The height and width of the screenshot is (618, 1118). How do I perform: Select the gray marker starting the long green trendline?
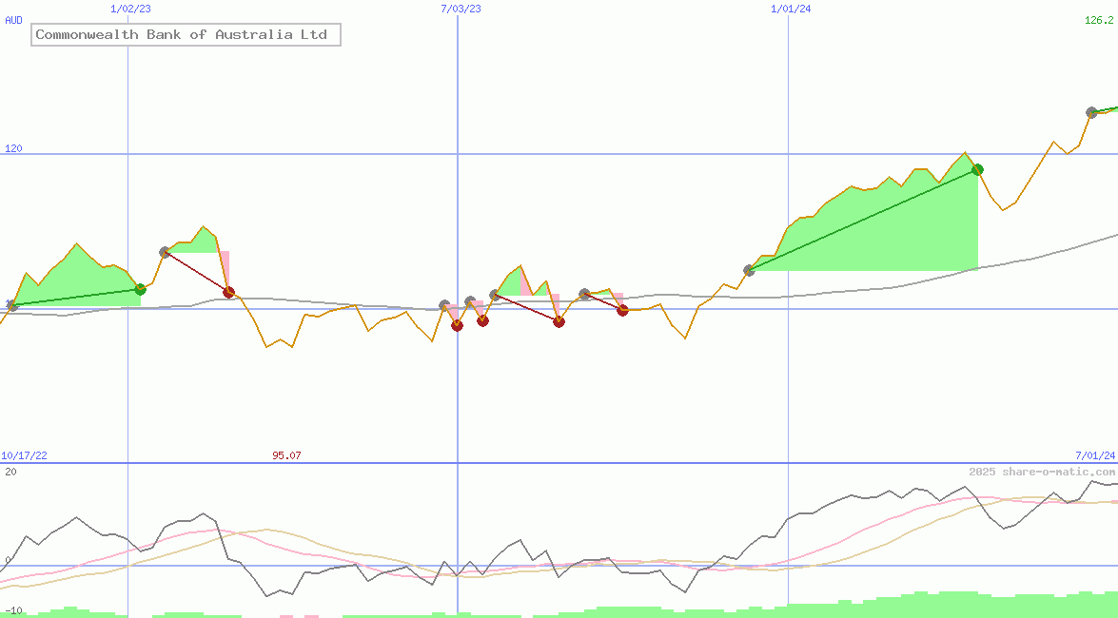point(749,270)
